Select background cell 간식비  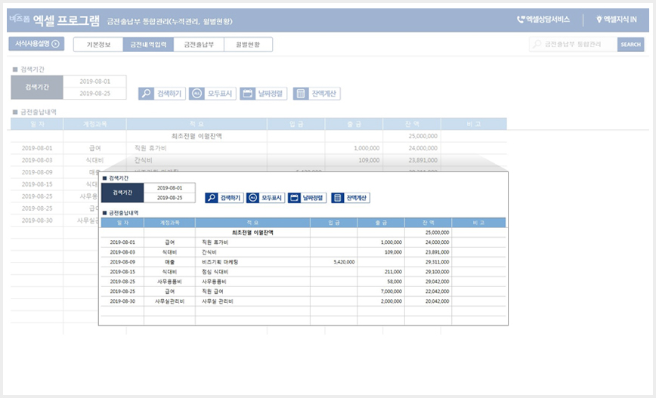pos(196,160)
